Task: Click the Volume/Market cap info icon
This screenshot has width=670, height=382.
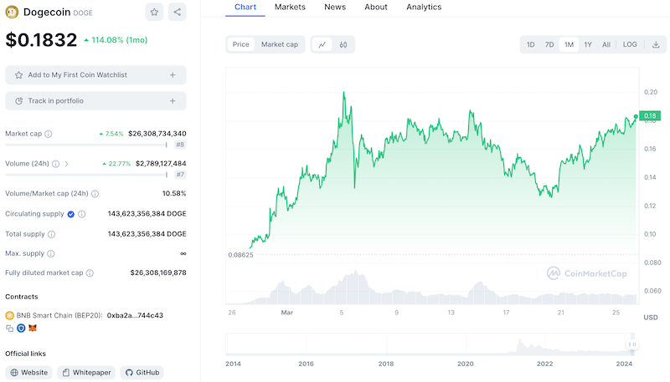Action: point(95,194)
